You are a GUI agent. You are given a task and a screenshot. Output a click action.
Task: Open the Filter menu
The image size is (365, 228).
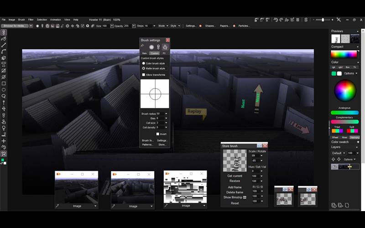(x=31, y=20)
